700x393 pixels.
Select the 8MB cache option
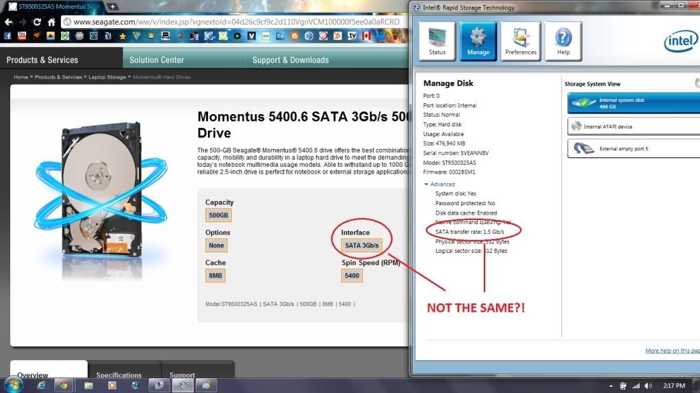pos(215,275)
